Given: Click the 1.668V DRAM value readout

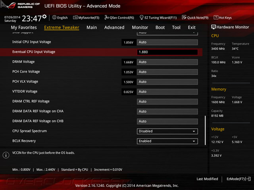Looking at the screenshot, I should [129, 62].
